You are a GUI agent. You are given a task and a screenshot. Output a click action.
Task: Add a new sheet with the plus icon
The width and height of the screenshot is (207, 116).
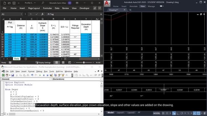point(26,59)
